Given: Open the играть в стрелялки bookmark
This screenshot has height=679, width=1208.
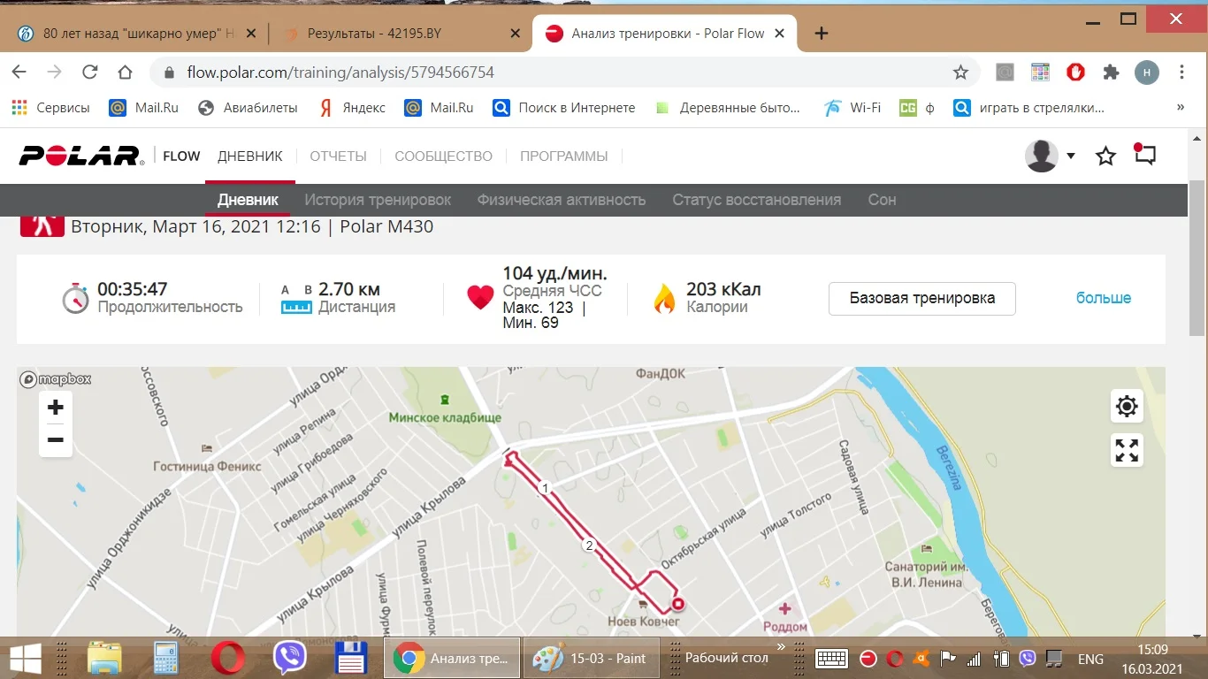Looking at the screenshot, I should 1028,108.
